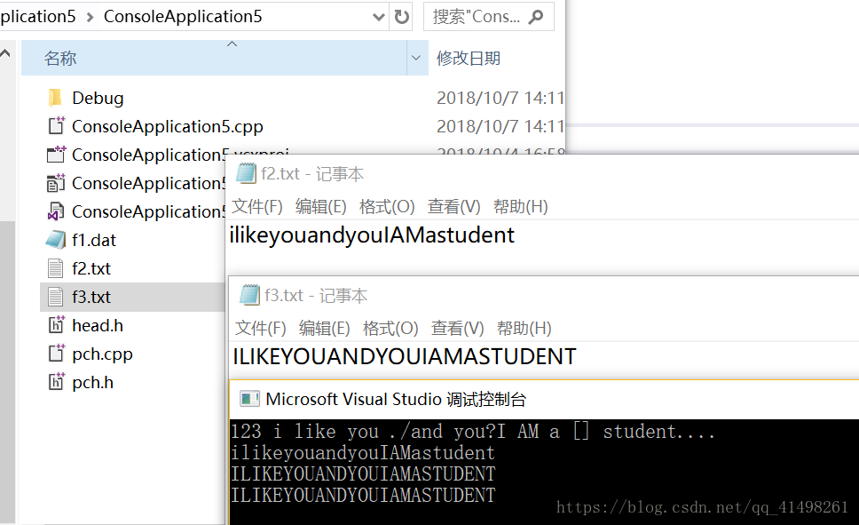Click the console title Microsoft Visual Studio 调试控制台
Viewport: 859px width, 525px height.
click(396, 399)
